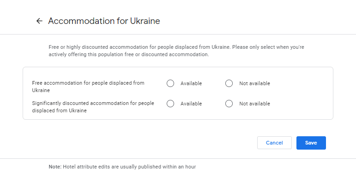Click the 'Free accommodation for people displaced' row label
356x174 pixels.
88,87
